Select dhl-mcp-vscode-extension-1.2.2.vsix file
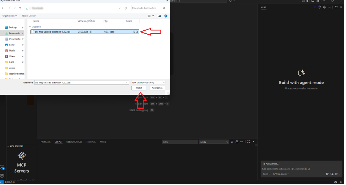346x185 pixels. [x=52, y=32]
